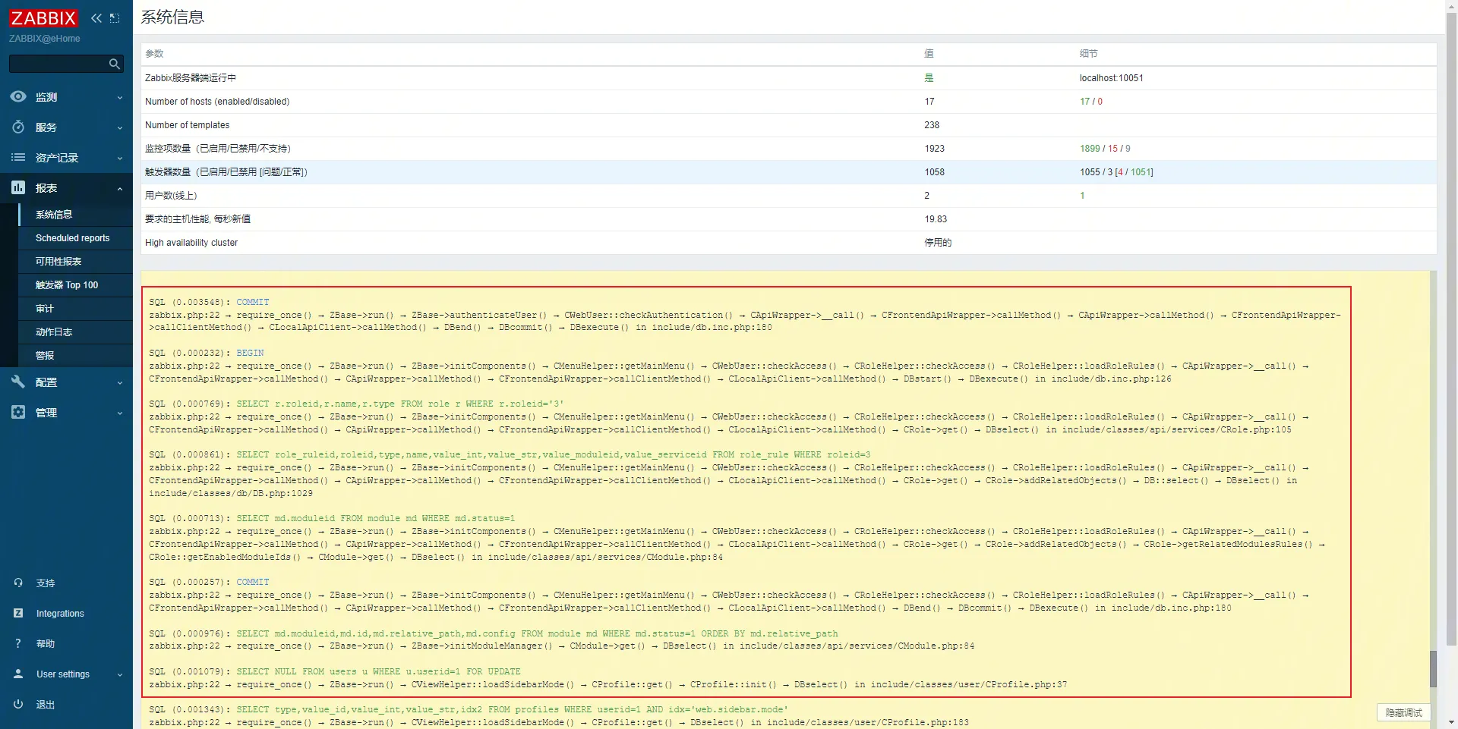The image size is (1458, 729).
Task: Click the monitoring eye icon
Action: coord(18,97)
